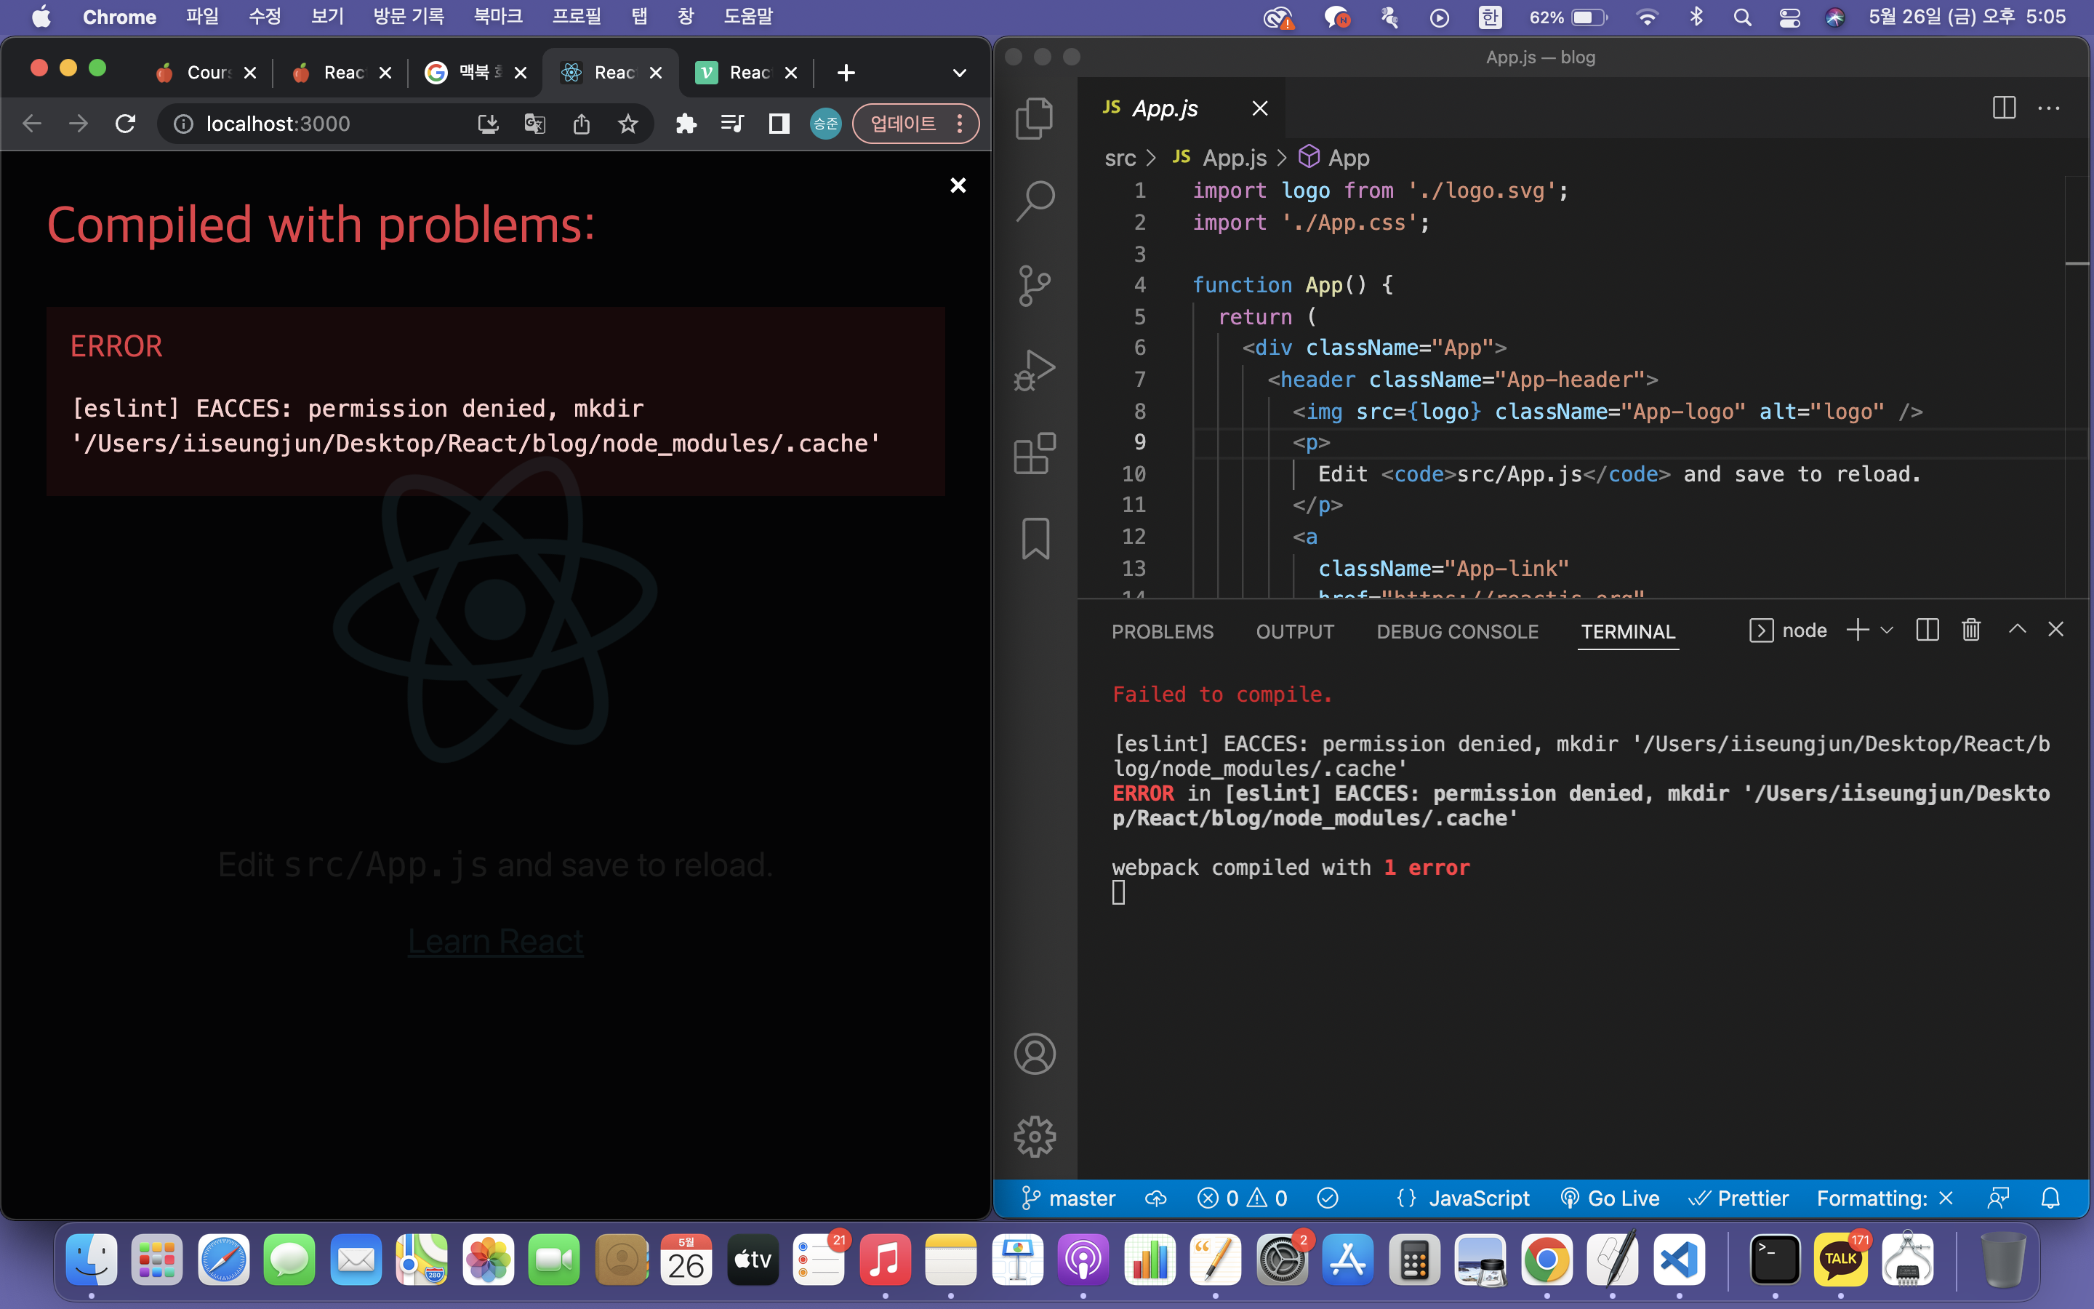Screen dimensions: 2094x1309
Task: Open macOS Control Center icon
Action: (x=1789, y=17)
